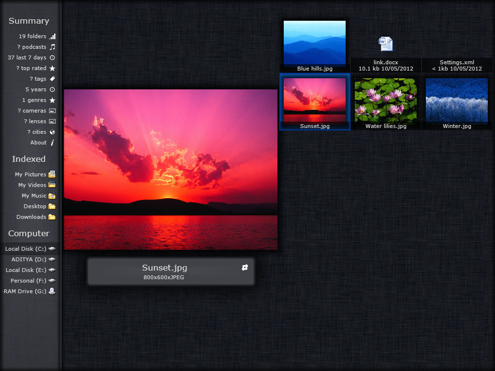Click the RAM Drive (G:) drive icon

coord(52,291)
